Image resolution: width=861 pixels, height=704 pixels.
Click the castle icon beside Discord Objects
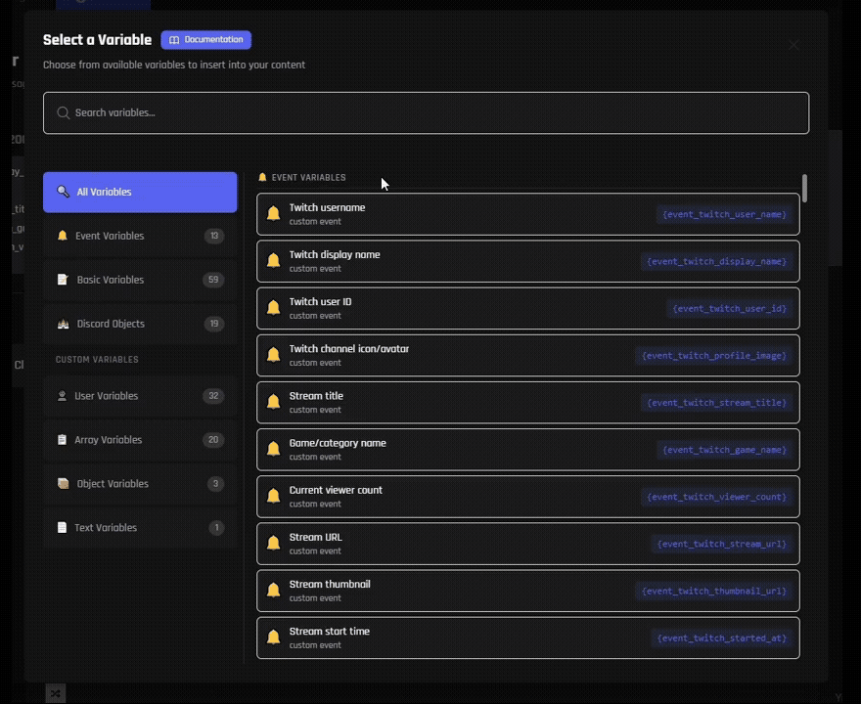pyautogui.click(x=64, y=324)
